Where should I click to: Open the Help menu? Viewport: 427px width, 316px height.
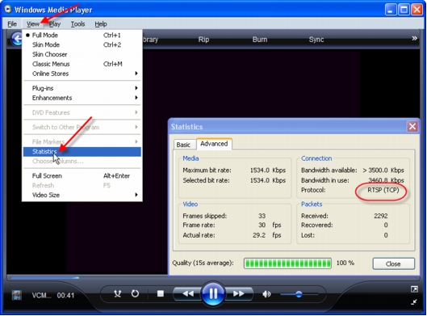click(x=101, y=24)
